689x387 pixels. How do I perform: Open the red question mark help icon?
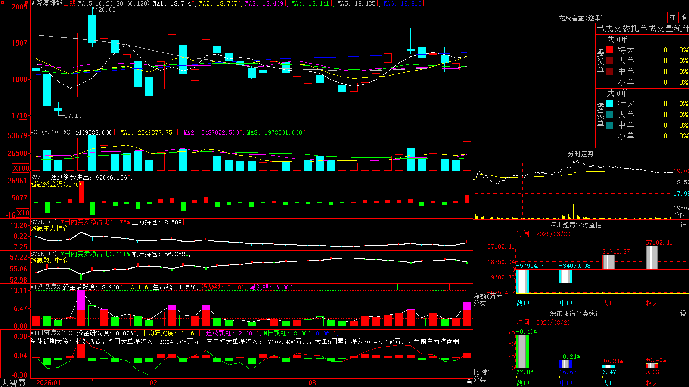(x=26, y=3)
